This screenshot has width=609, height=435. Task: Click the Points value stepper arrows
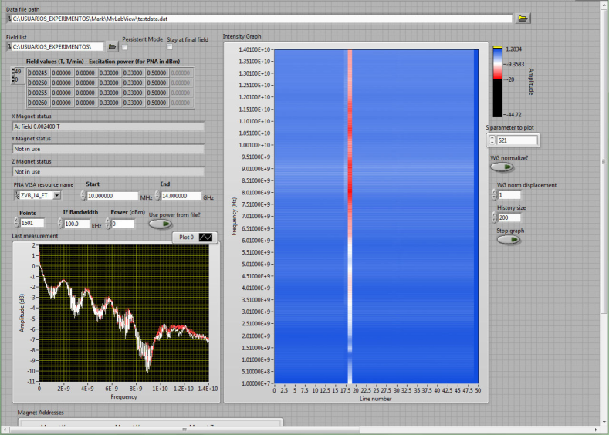coord(16,224)
